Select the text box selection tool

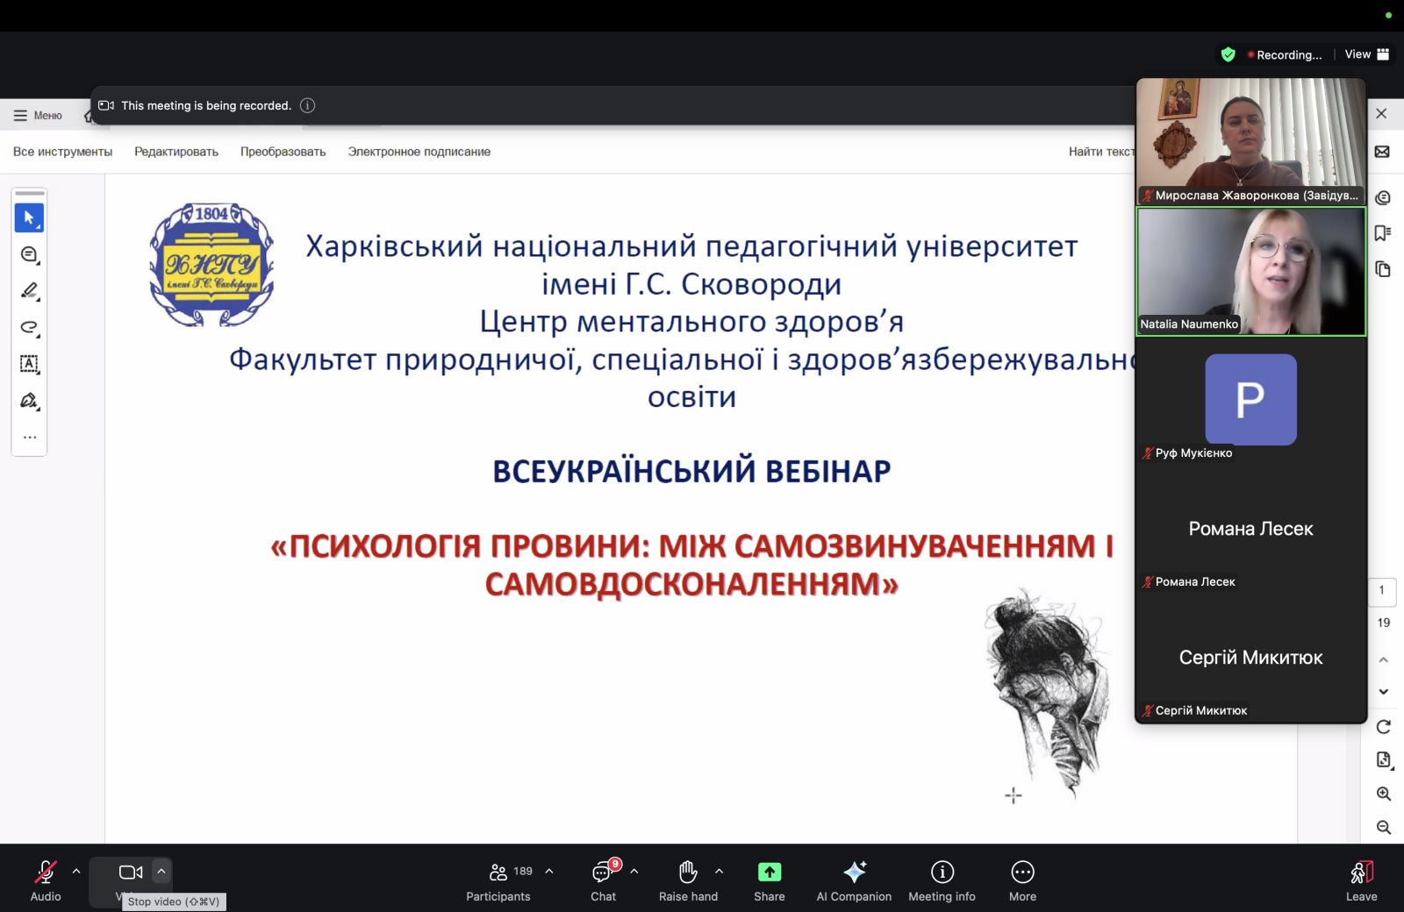[29, 364]
